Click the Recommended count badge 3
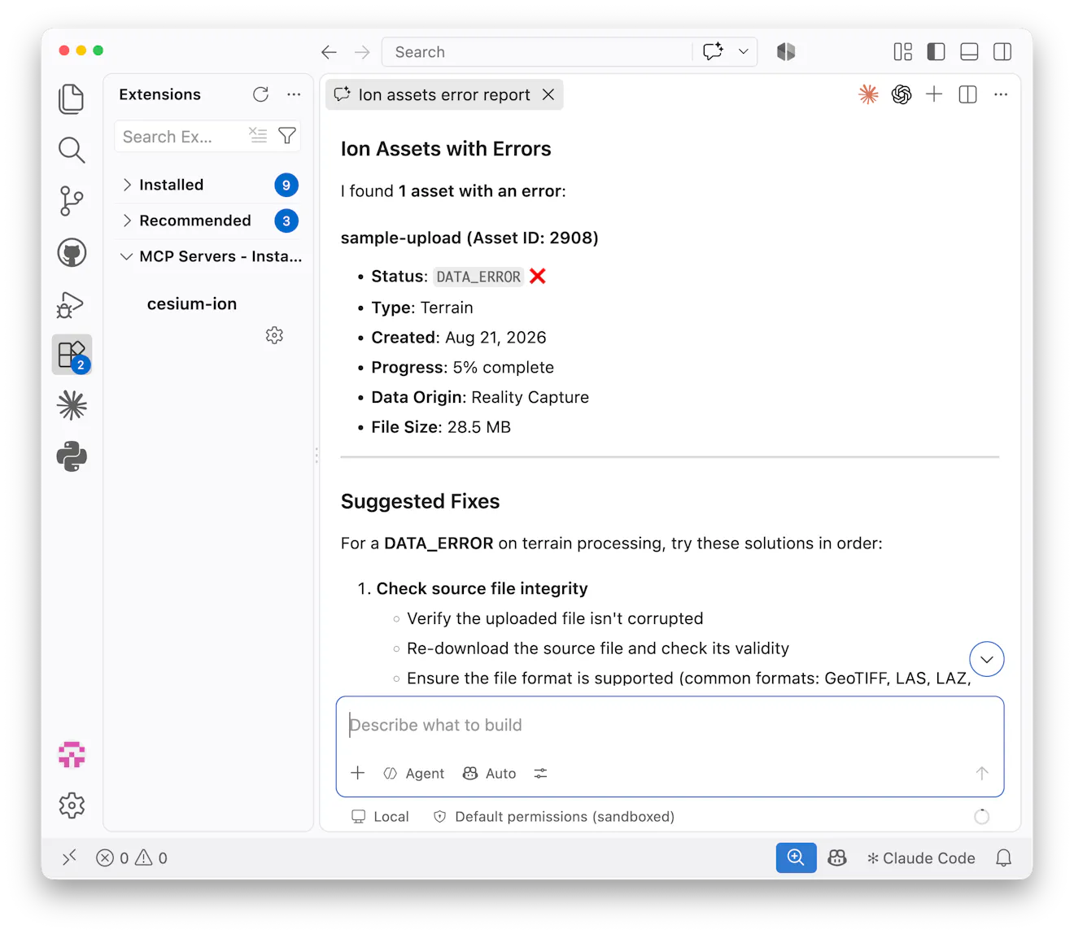Screen dimensions: 1074x934 (286, 220)
